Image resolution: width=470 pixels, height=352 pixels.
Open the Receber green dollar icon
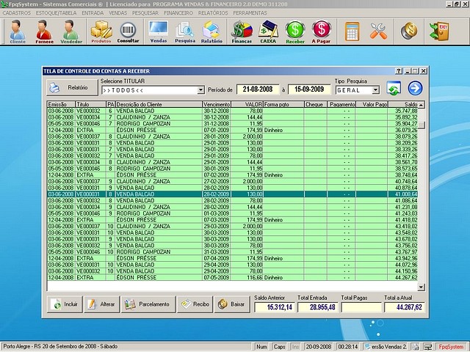click(x=294, y=32)
